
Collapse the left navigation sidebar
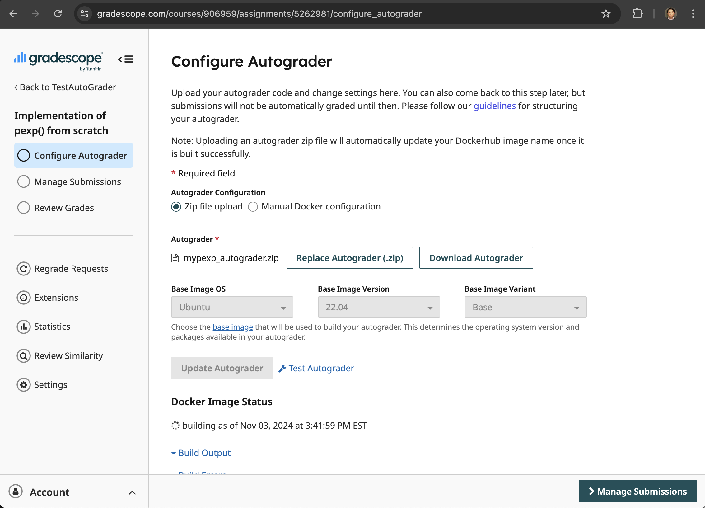click(126, 59)
